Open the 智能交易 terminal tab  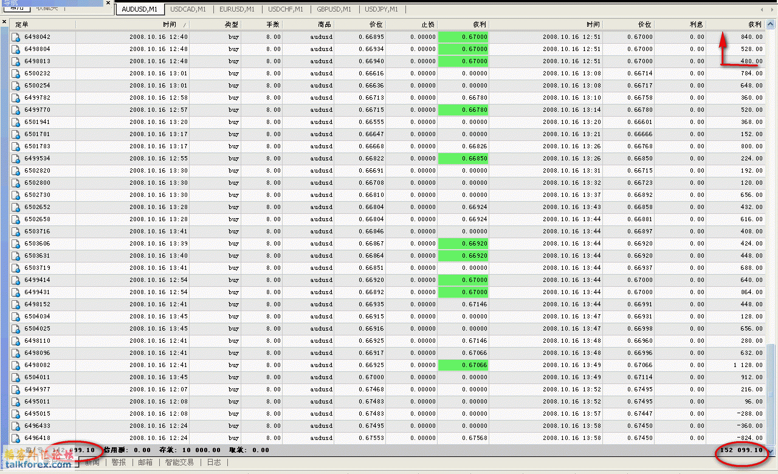point(179,462)
